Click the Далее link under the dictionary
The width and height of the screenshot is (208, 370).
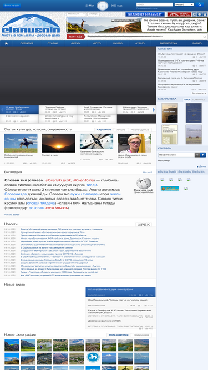click(202, 166)
